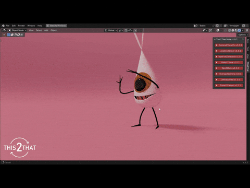Open the shading options dropdown arrow
The height and width of the screenshot is (188, 250).
[x=243, y=30]
